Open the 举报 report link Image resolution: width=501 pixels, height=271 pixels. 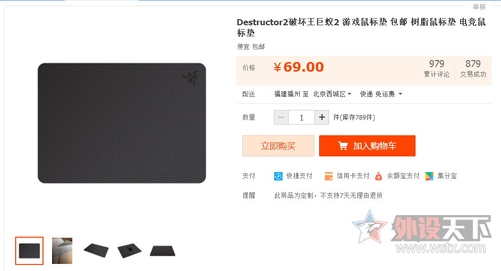(479, 7)
